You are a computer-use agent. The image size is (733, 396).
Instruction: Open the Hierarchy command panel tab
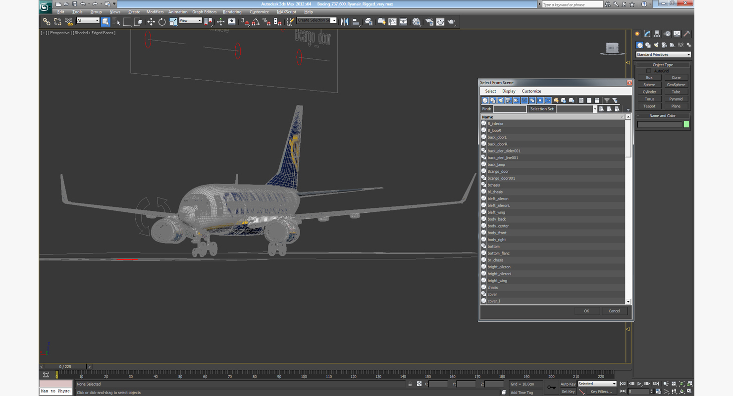(x=657, y=34)
